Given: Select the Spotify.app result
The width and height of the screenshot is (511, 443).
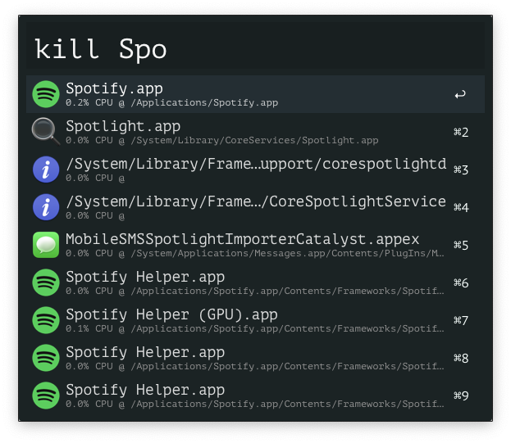Looking at the screenshot, I should 255,94.
